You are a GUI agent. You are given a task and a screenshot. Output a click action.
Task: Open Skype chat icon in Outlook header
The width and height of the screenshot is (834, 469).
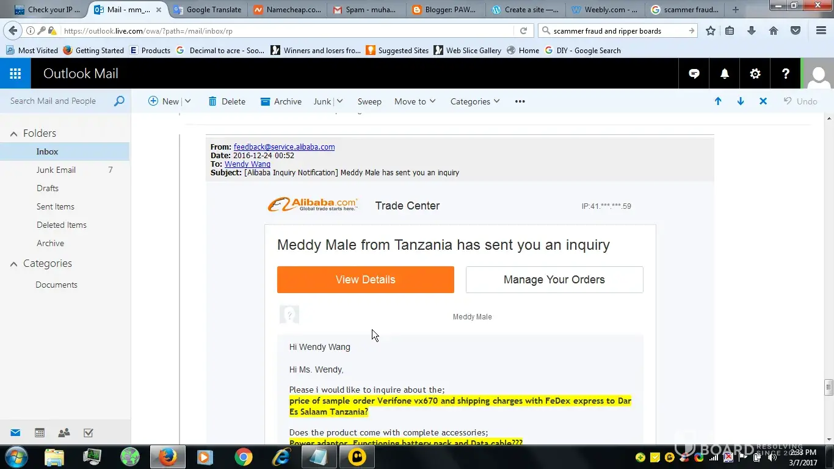pos(694,74)
